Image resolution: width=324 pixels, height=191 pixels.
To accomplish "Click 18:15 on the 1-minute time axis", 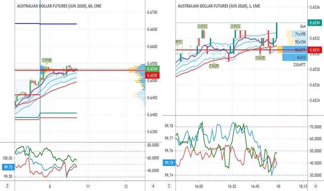I will click(x=303, y=186).
